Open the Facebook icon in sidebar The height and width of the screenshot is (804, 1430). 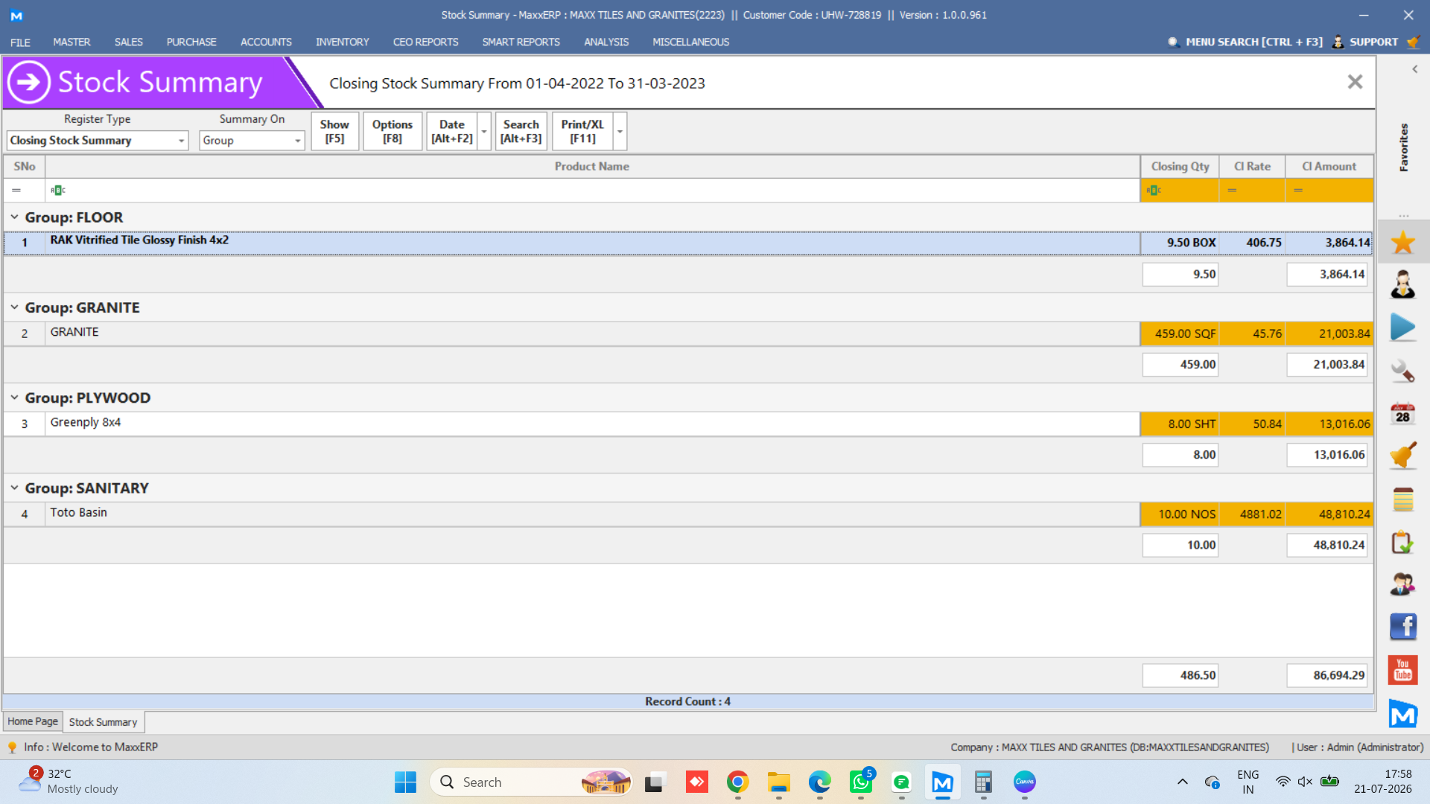(x=1403, y=627)
